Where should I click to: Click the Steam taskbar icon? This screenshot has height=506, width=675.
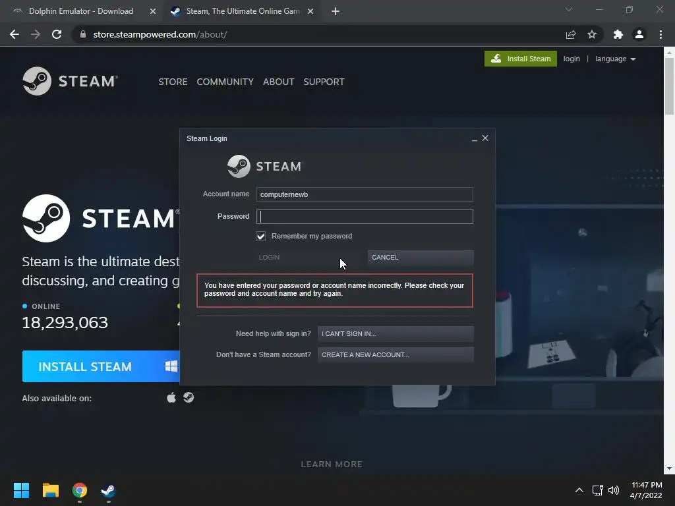pyautogui.click(x=109, y=490)
